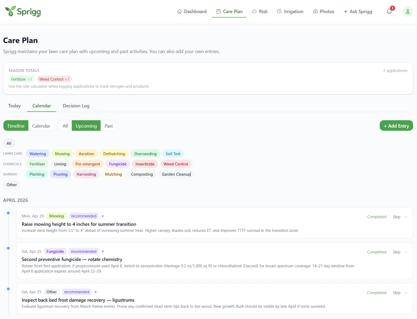Click the Add Entry button
417x319 pixels.
click(396, 126)
